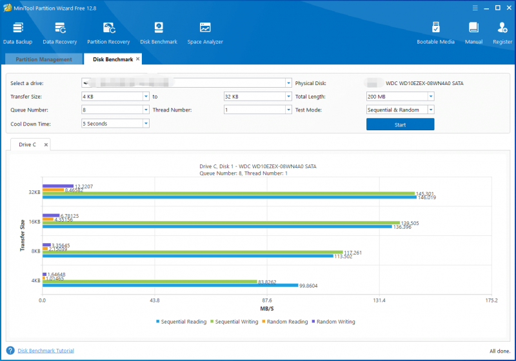Start the disk benchmark
Image resolution: width=516 pixels, height=361 pixels.
400,124
